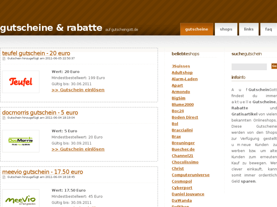Open the BigSim shop link
277x207 pixels.
coord(179,98)
